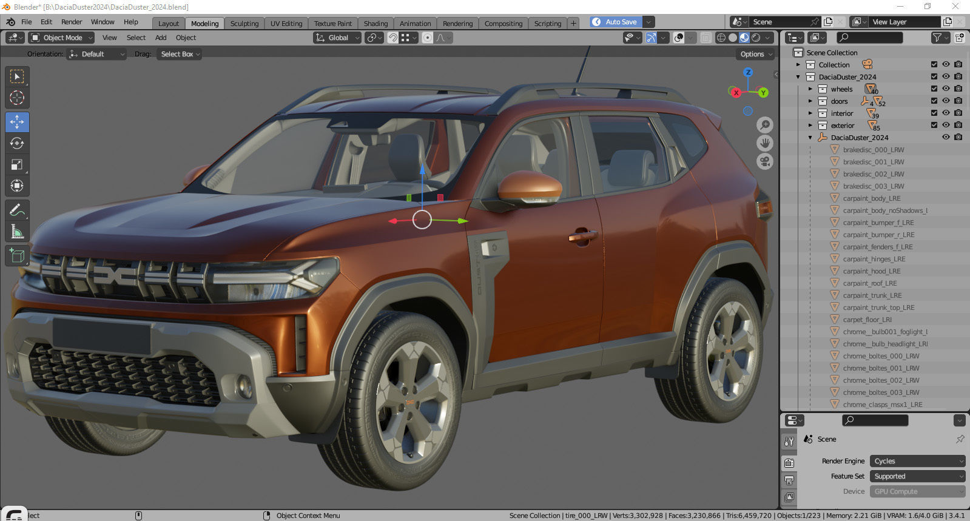This screenshot has width=970, height=521.
Task: Toggle proportional editing
Action: [428, 38]
